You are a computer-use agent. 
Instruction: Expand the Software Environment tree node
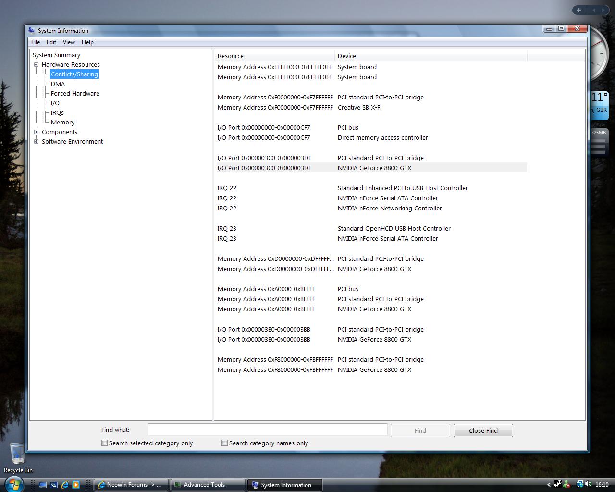pos(36,141)
